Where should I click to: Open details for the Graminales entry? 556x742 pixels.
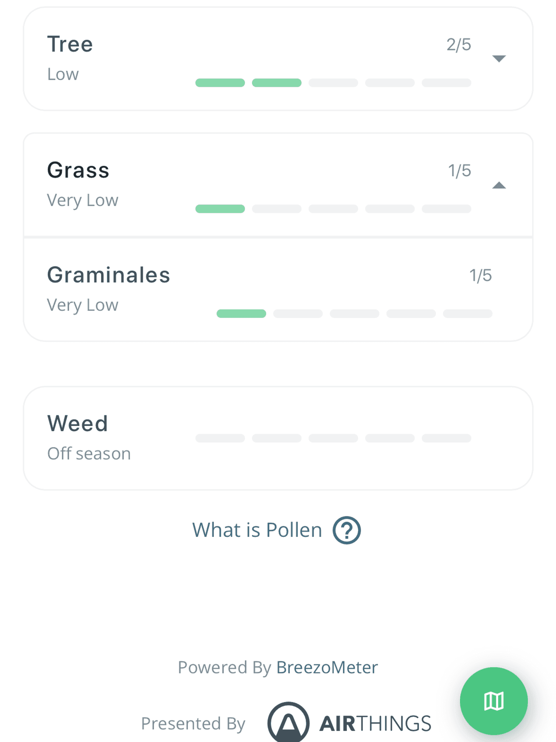coord(278,289)
